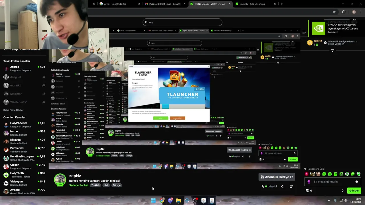Open Closer recommended channel
Viewport: 365px width, 205px height.
pos(24,167)
